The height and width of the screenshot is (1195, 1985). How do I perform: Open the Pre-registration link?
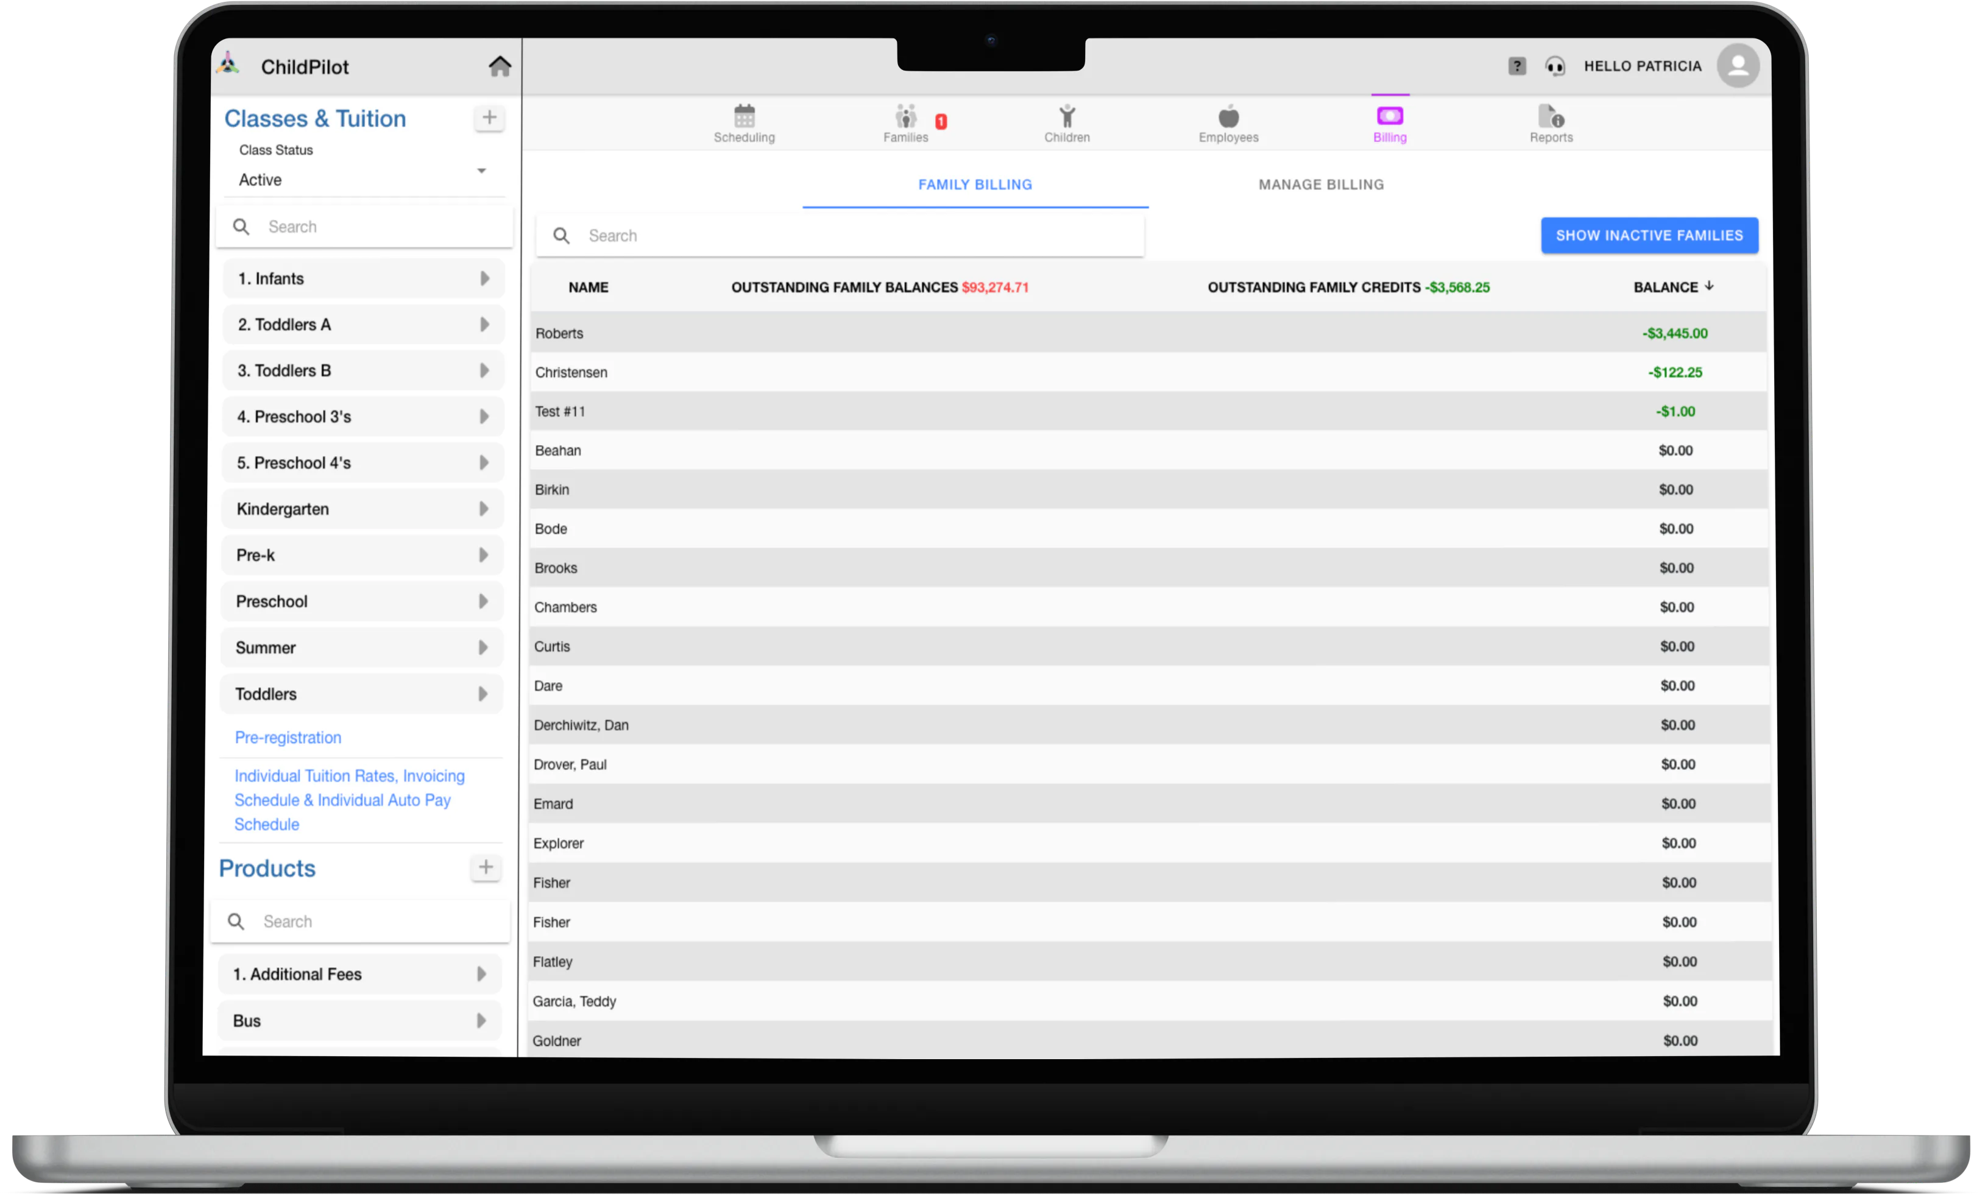pos(288,738)
